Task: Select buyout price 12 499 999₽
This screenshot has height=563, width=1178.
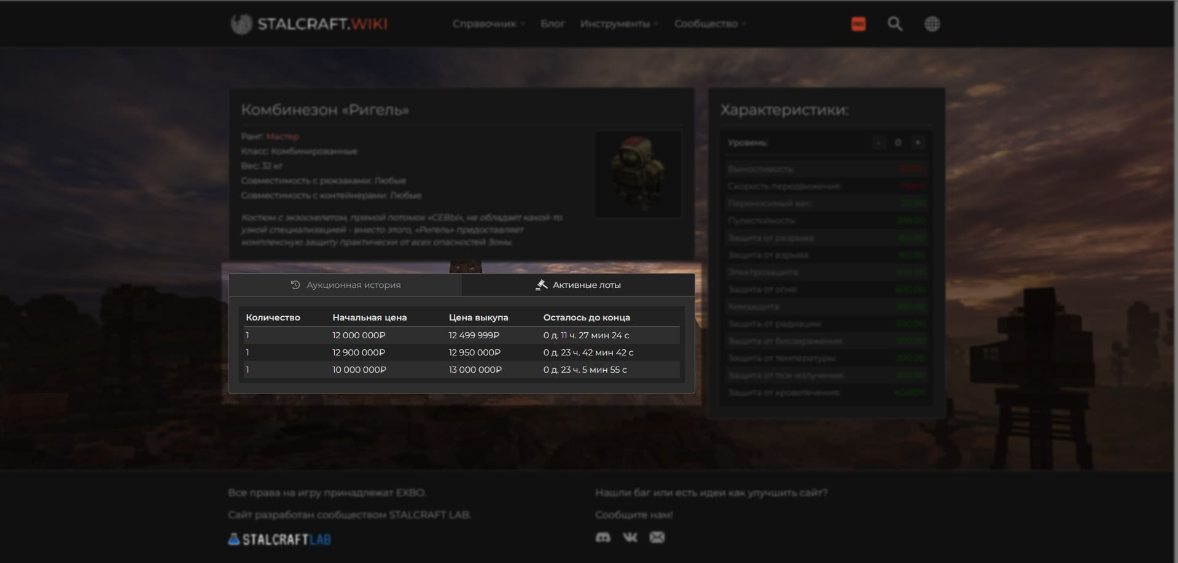Action: 474,335
